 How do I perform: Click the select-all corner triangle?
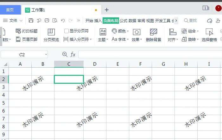tap(5, 64)
